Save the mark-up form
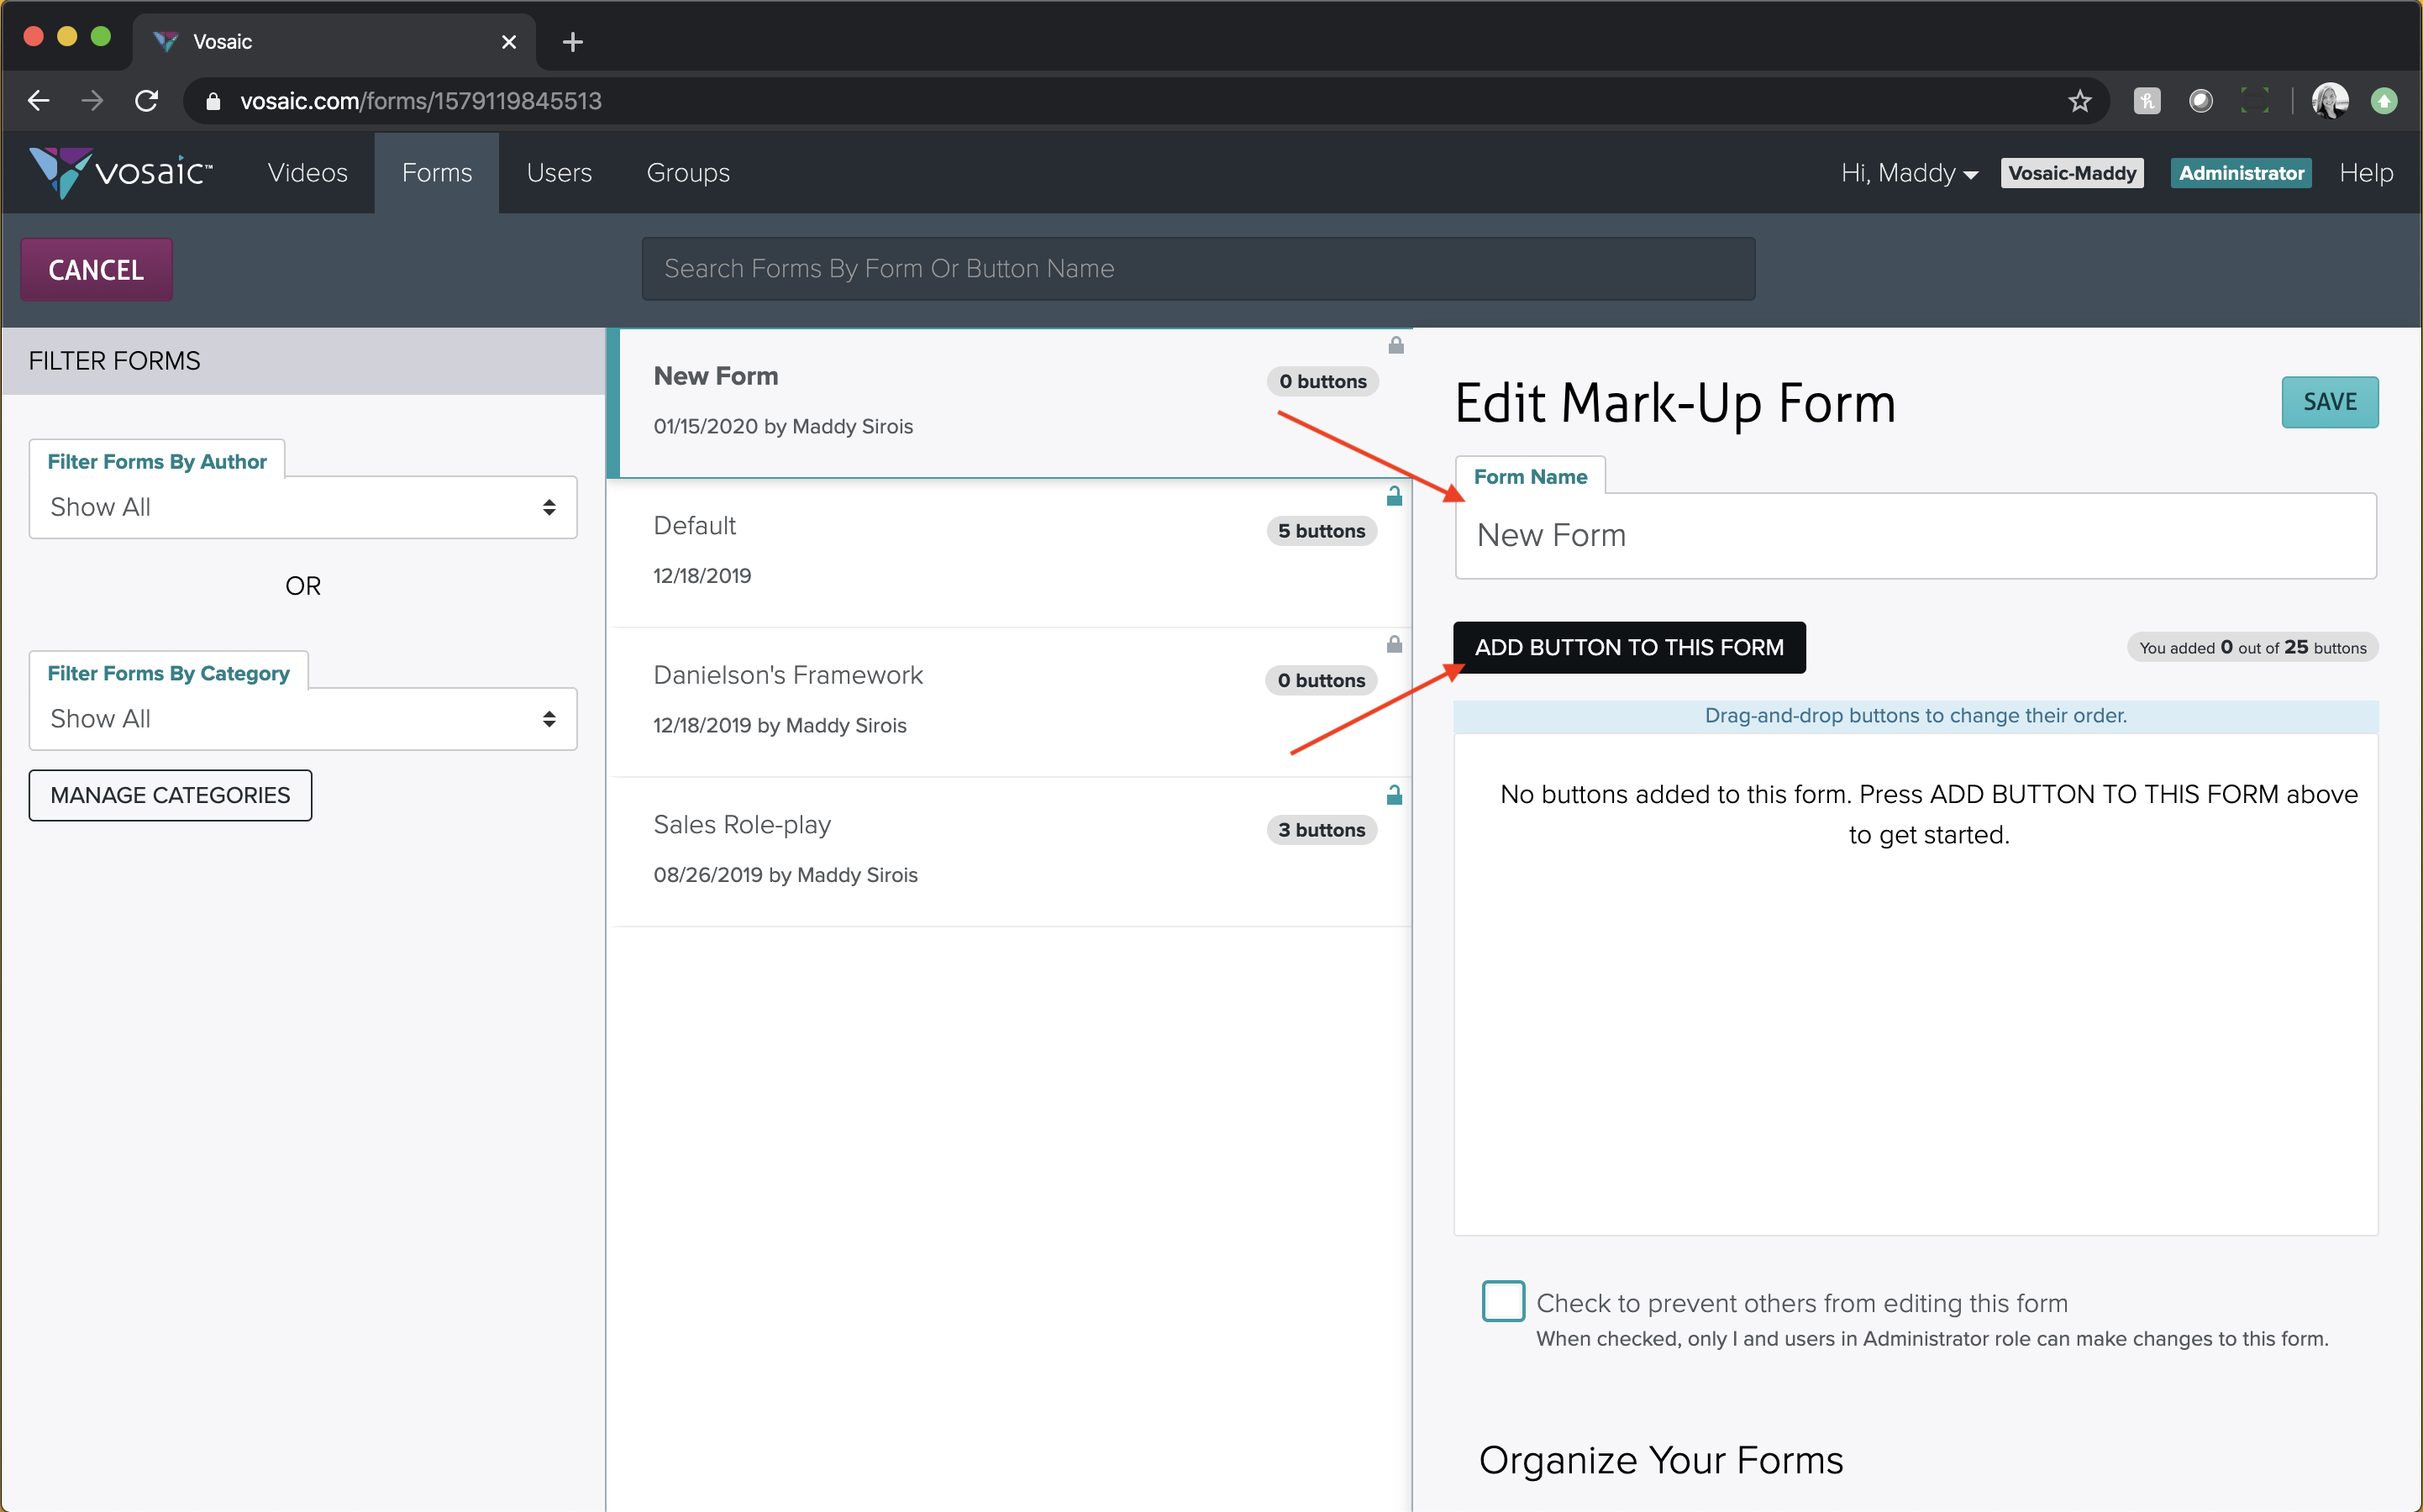The image size is (2423, 1512). [2329, 402]
